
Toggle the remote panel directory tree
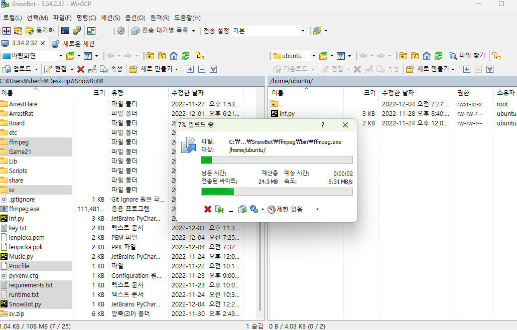pyautogui.click(x=496, y=56)
